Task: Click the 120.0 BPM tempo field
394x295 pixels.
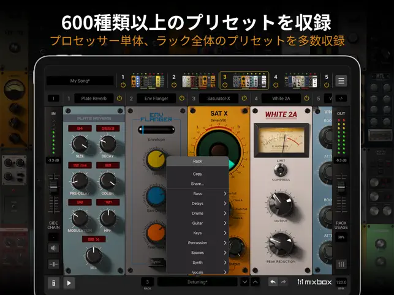Action: pyautogui.click(x=341, y=282)
